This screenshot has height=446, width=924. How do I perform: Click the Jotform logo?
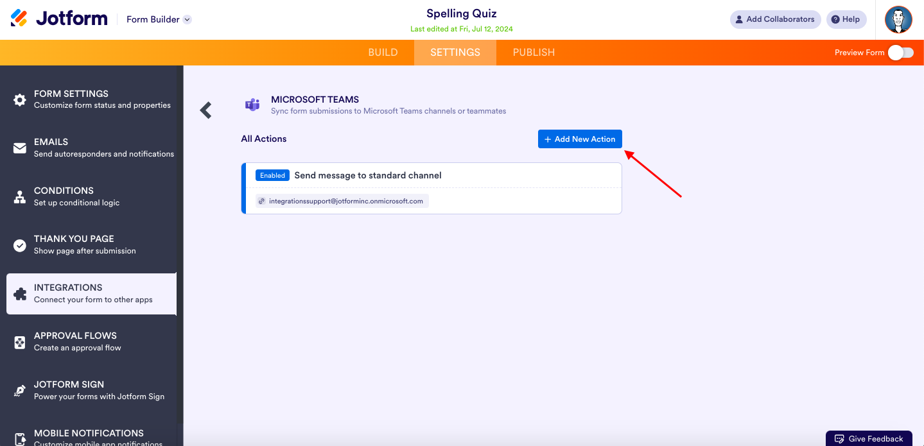click(x=59, y=19)
